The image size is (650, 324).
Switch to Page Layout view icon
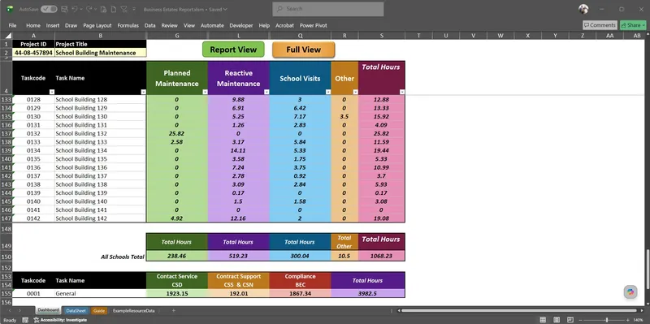pyautogui.click(x=557, y=320)
